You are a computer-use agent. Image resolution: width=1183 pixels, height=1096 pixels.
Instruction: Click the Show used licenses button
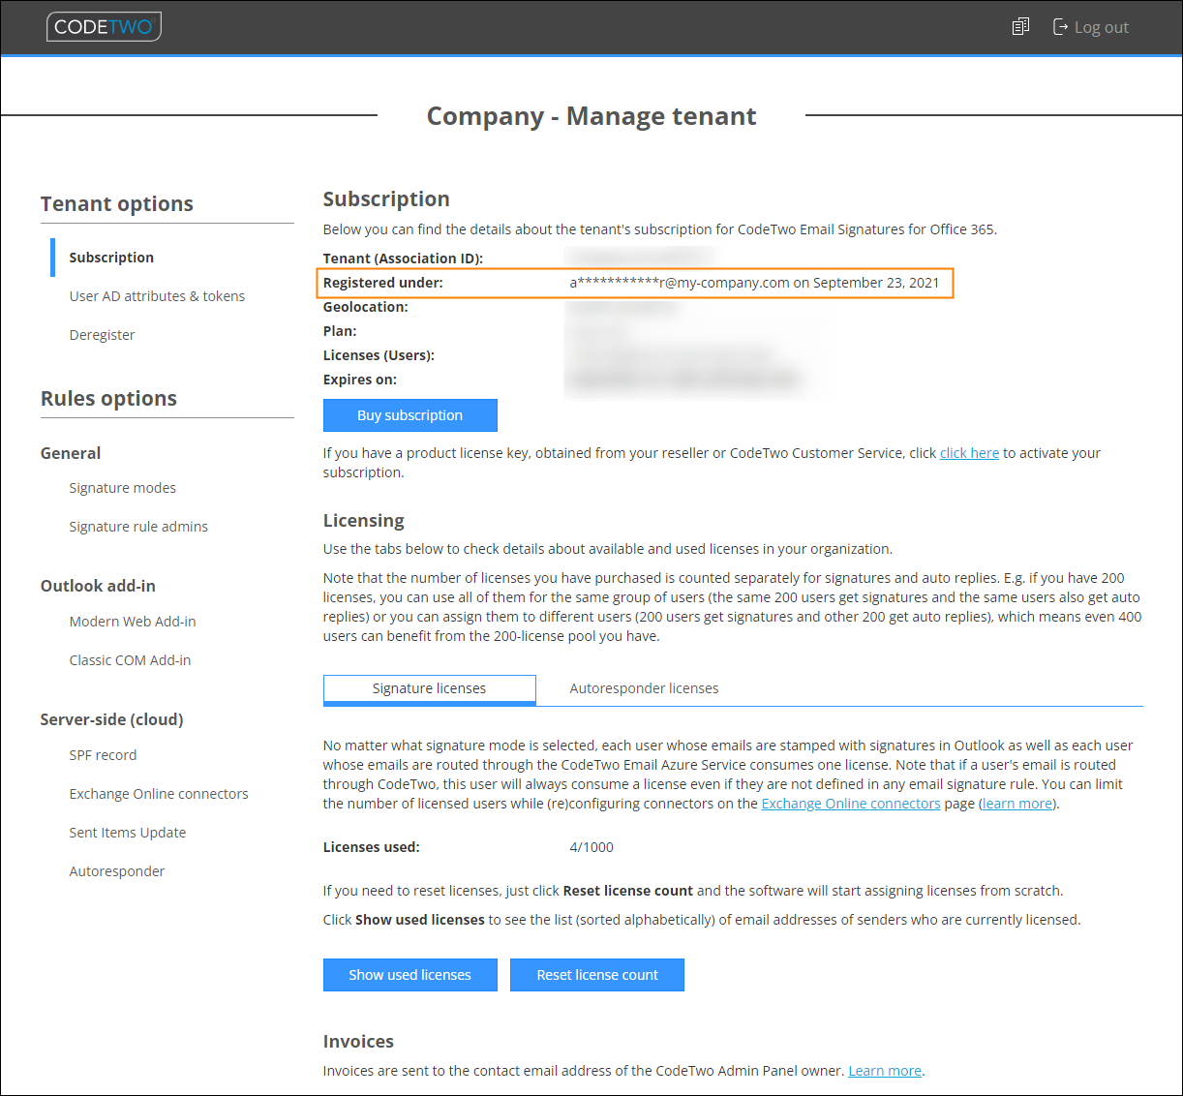pos(410,975)
